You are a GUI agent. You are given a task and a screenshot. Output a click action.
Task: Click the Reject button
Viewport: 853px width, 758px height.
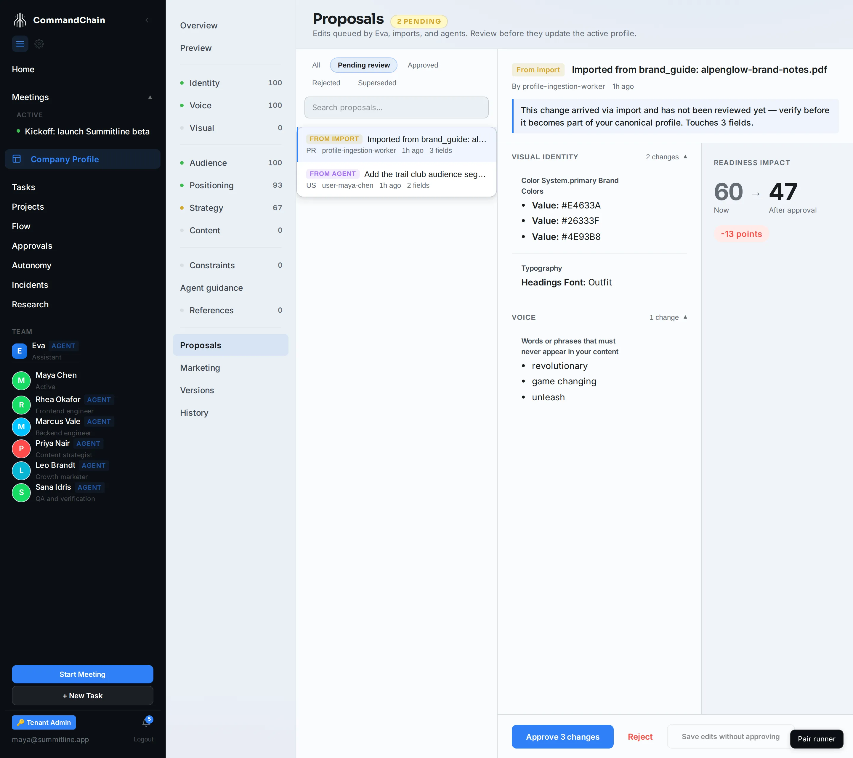pyautogui.click(x=640, y=737)
